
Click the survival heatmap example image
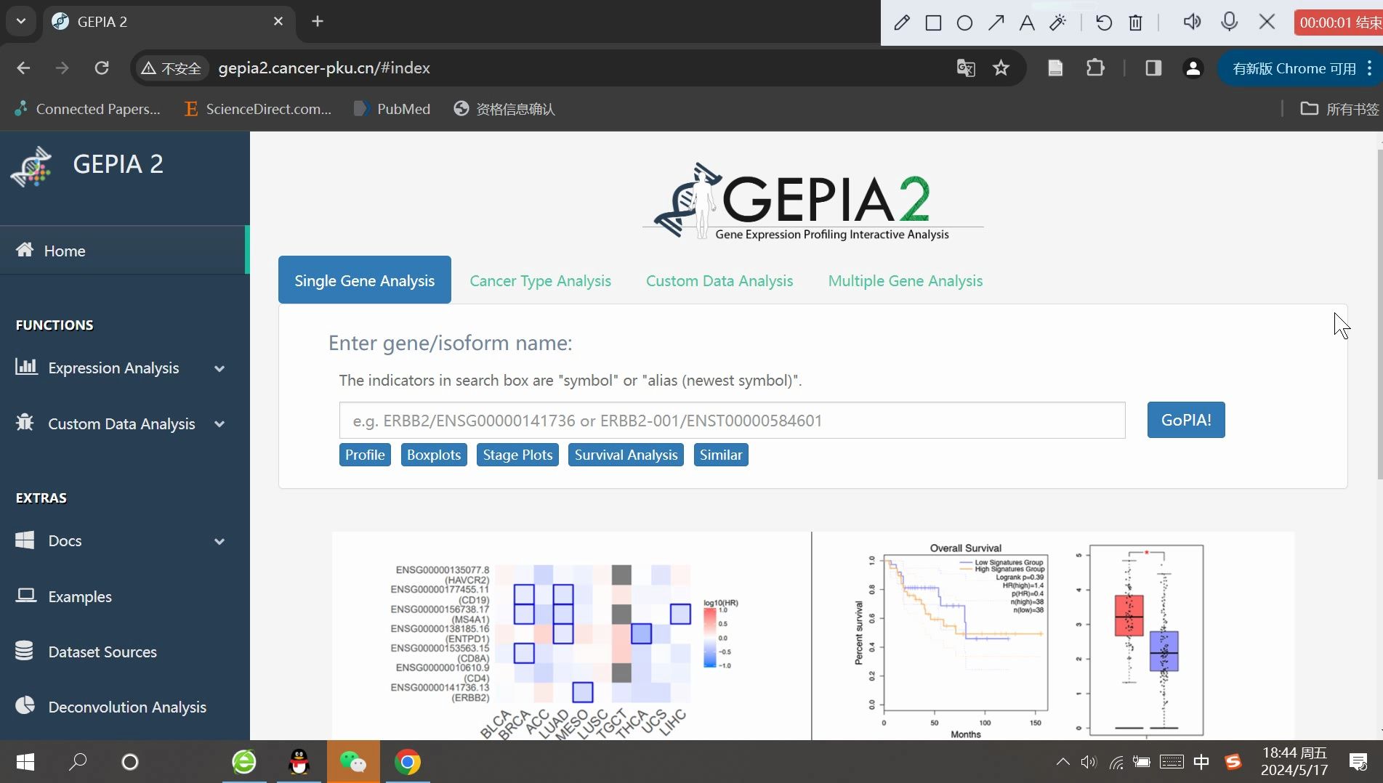571,636
